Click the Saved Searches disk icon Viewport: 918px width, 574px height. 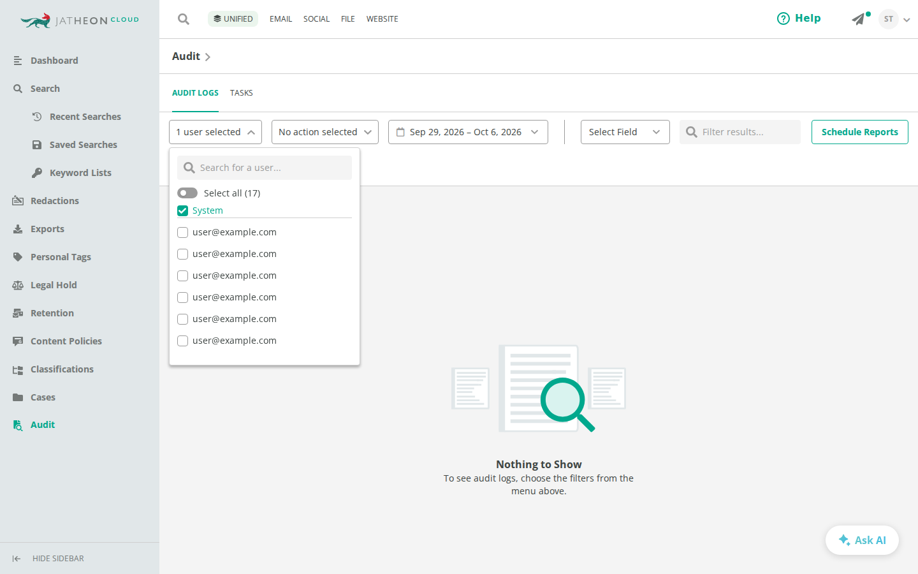point(37,145)
